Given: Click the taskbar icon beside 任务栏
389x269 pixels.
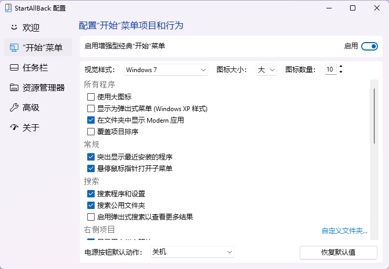Looking at the screenshot, I should pos(14,67).
